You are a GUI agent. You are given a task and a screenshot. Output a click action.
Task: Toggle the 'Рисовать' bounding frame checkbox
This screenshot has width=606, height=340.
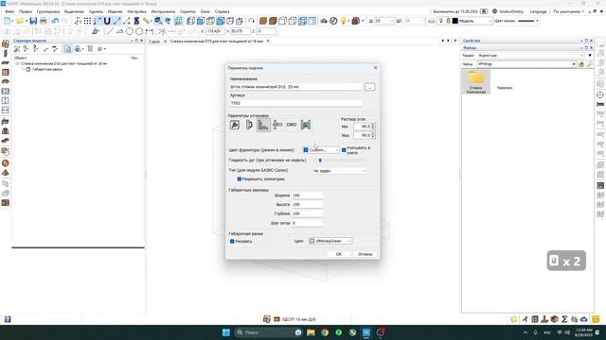232,242
